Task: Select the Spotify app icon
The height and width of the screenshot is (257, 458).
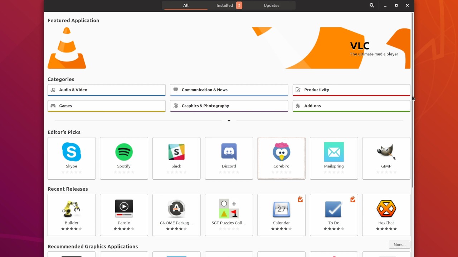Action: point(124,152)
